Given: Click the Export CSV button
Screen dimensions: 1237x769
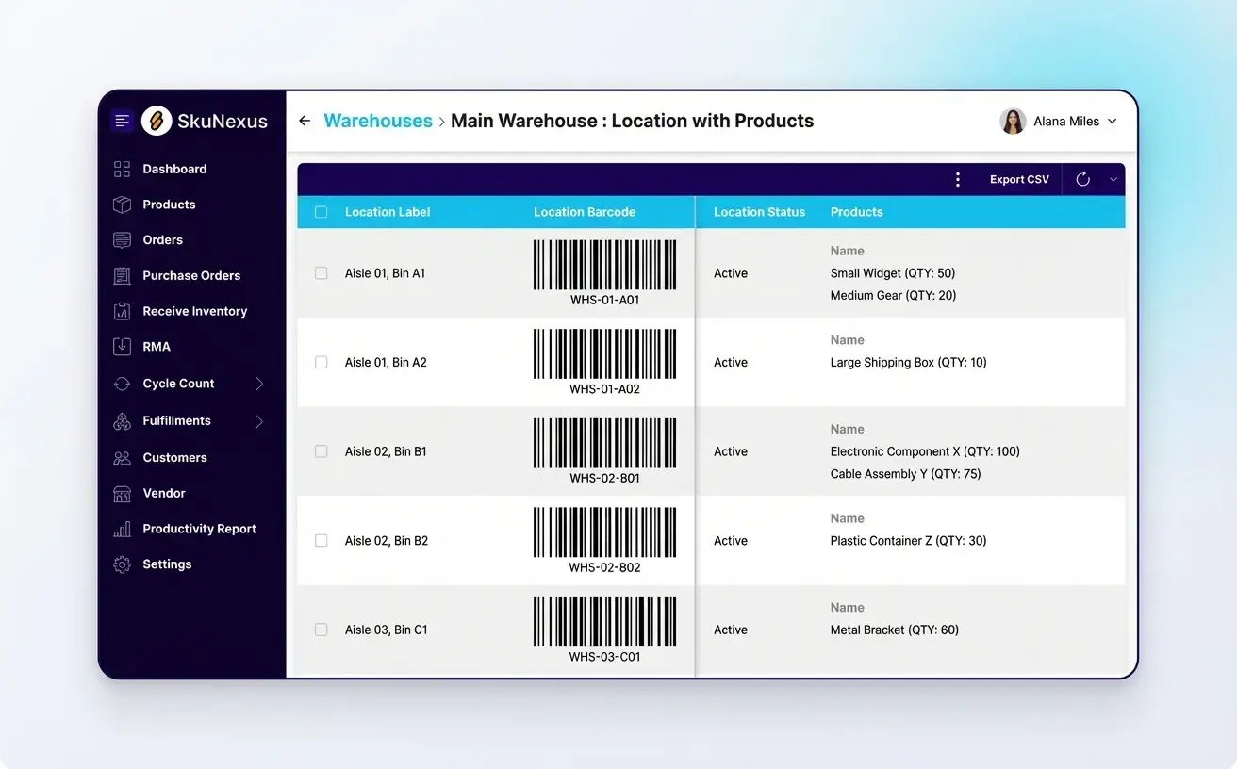Looking at the screenshot, I should (1018, 179).
